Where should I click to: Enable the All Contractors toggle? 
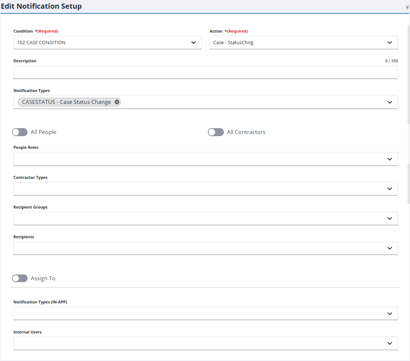coord(216,132)
